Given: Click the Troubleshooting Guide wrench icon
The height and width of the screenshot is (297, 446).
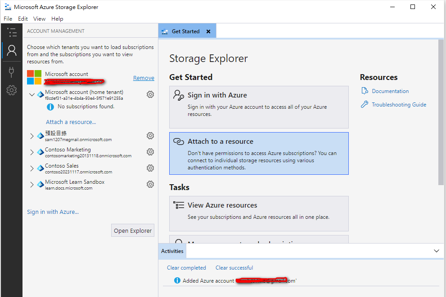Looking at the screenshot, I should click(365, 104).
